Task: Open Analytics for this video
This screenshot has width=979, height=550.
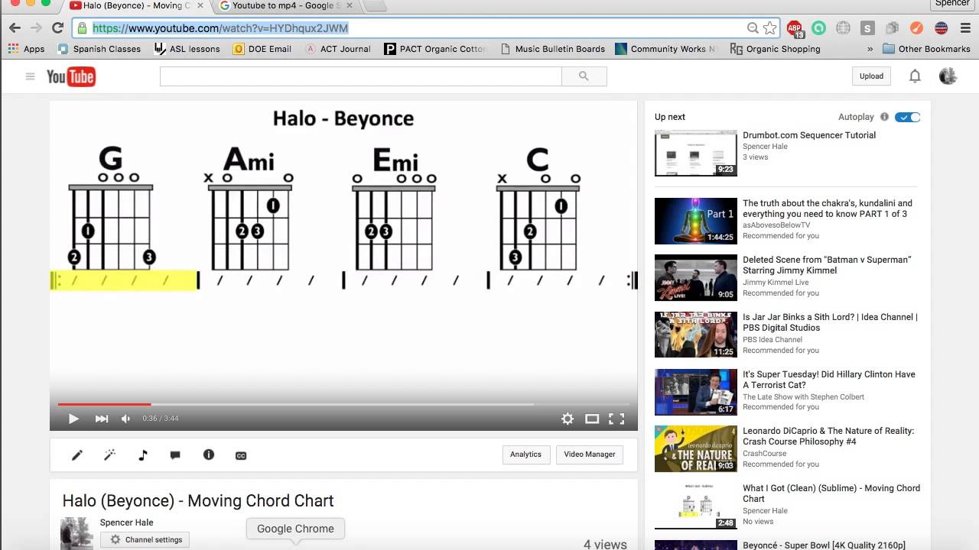Action: (525, 455)
